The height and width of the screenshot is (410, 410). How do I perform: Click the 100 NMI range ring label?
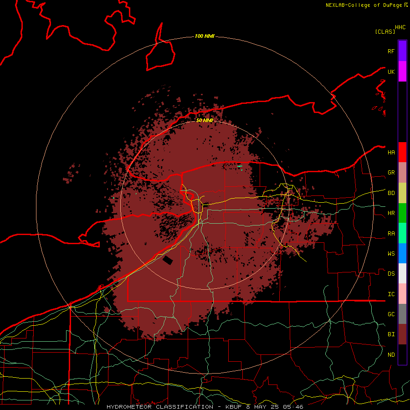[205, 36]
